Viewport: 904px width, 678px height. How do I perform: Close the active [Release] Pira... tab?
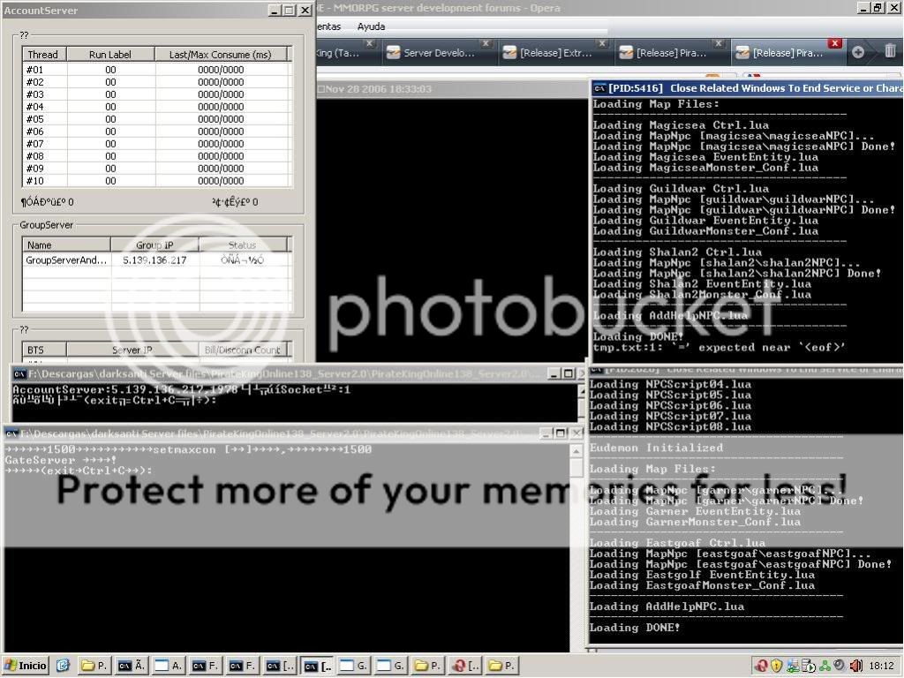click(834, 43)
